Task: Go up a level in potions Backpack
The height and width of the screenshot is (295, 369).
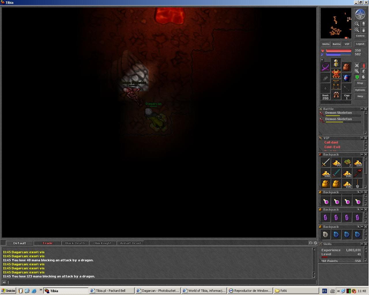Action: coord(359,192)
